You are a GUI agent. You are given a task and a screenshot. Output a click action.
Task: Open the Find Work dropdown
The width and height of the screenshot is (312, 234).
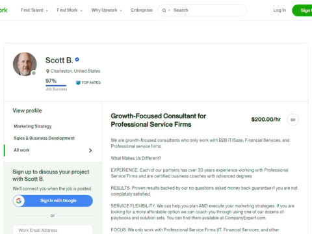[70, 10]
